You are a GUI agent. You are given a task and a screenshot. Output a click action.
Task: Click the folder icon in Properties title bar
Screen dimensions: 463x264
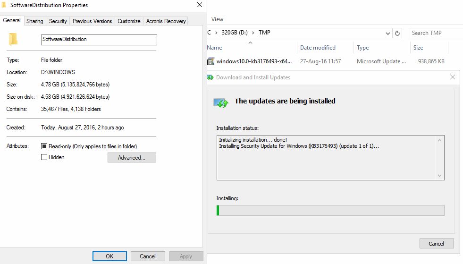[4, 5]
